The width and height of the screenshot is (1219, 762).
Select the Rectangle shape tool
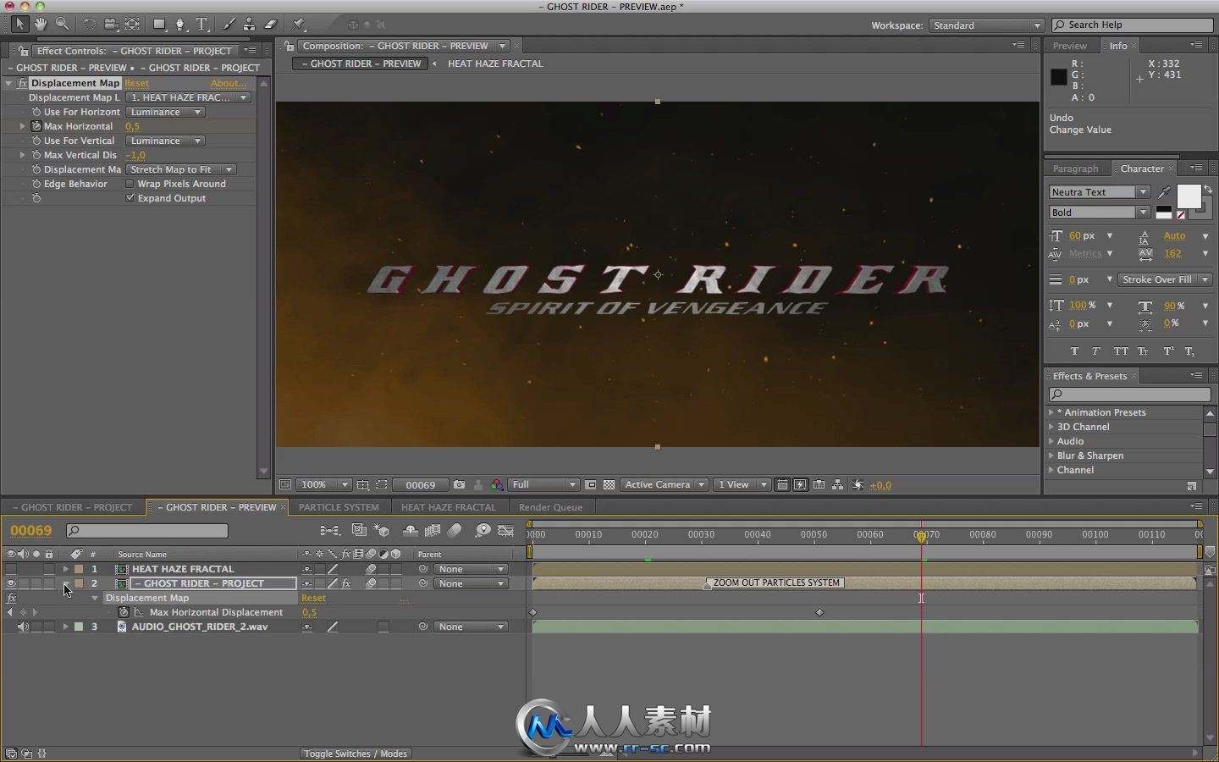[159, 25]
